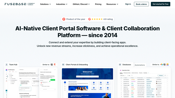Open the Solutions dropdown menu
Screen dimensions: 175x98
[x=45, y=4]
